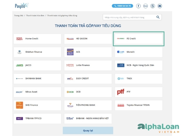Click the AEON ACS logo
Screen dimensions: 182x136
[70, 52]
